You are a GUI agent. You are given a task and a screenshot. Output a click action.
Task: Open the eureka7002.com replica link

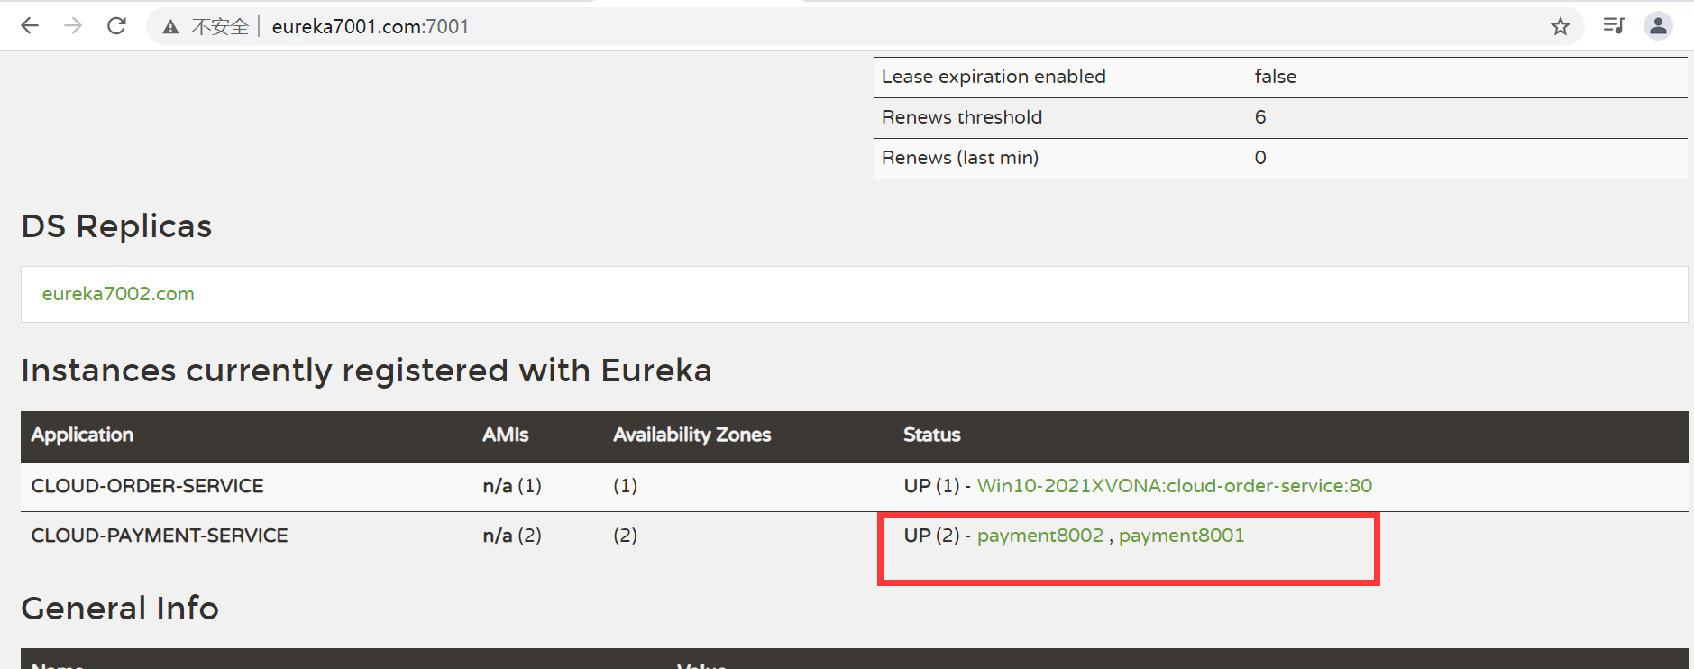(x=118, y=294)
